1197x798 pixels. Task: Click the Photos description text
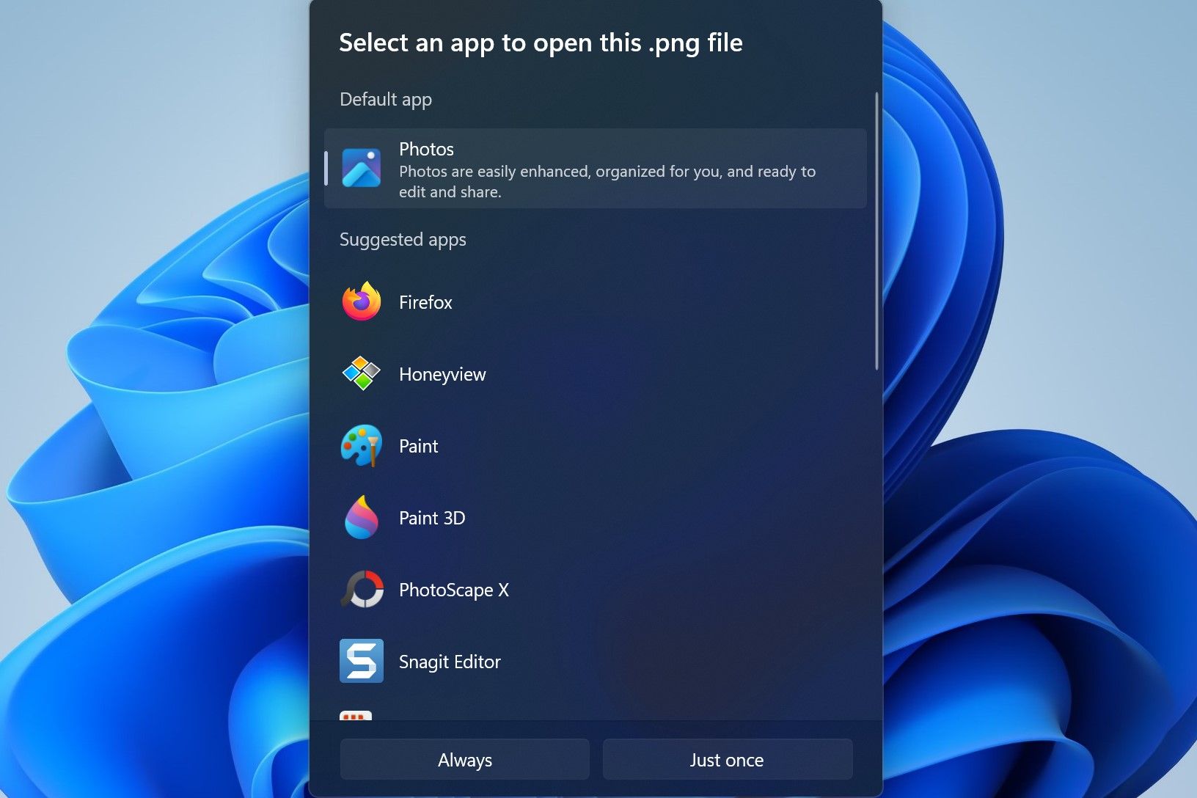tap(607, 181)
